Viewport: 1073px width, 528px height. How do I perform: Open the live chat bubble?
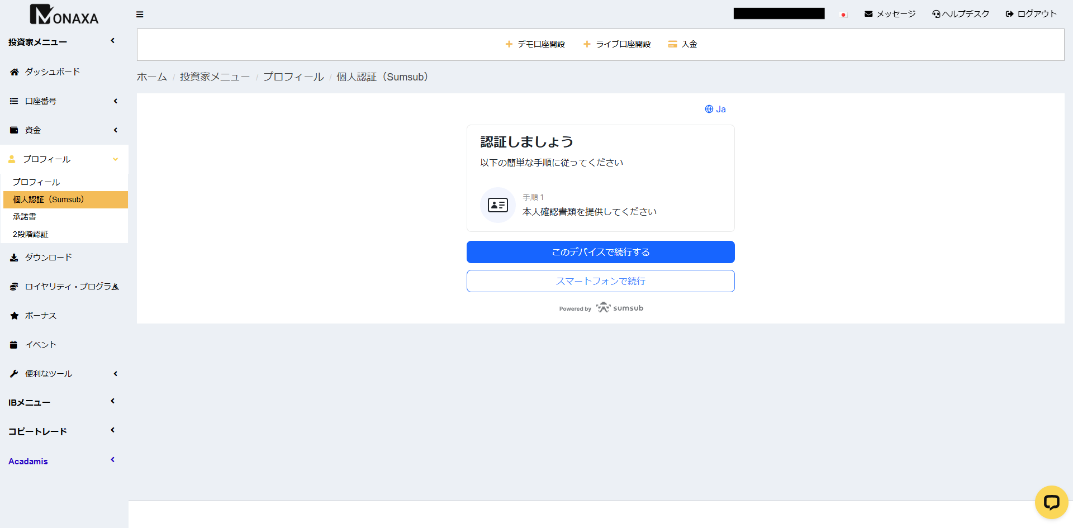click(x=1051, y=502)
